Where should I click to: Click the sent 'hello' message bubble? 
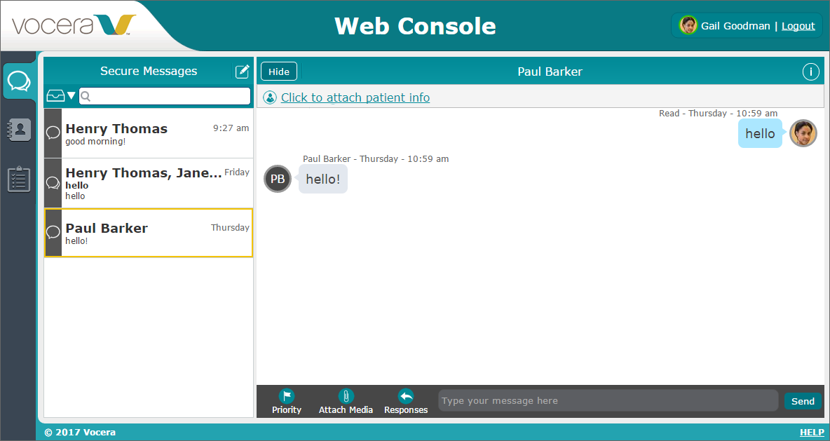(760, 133)
